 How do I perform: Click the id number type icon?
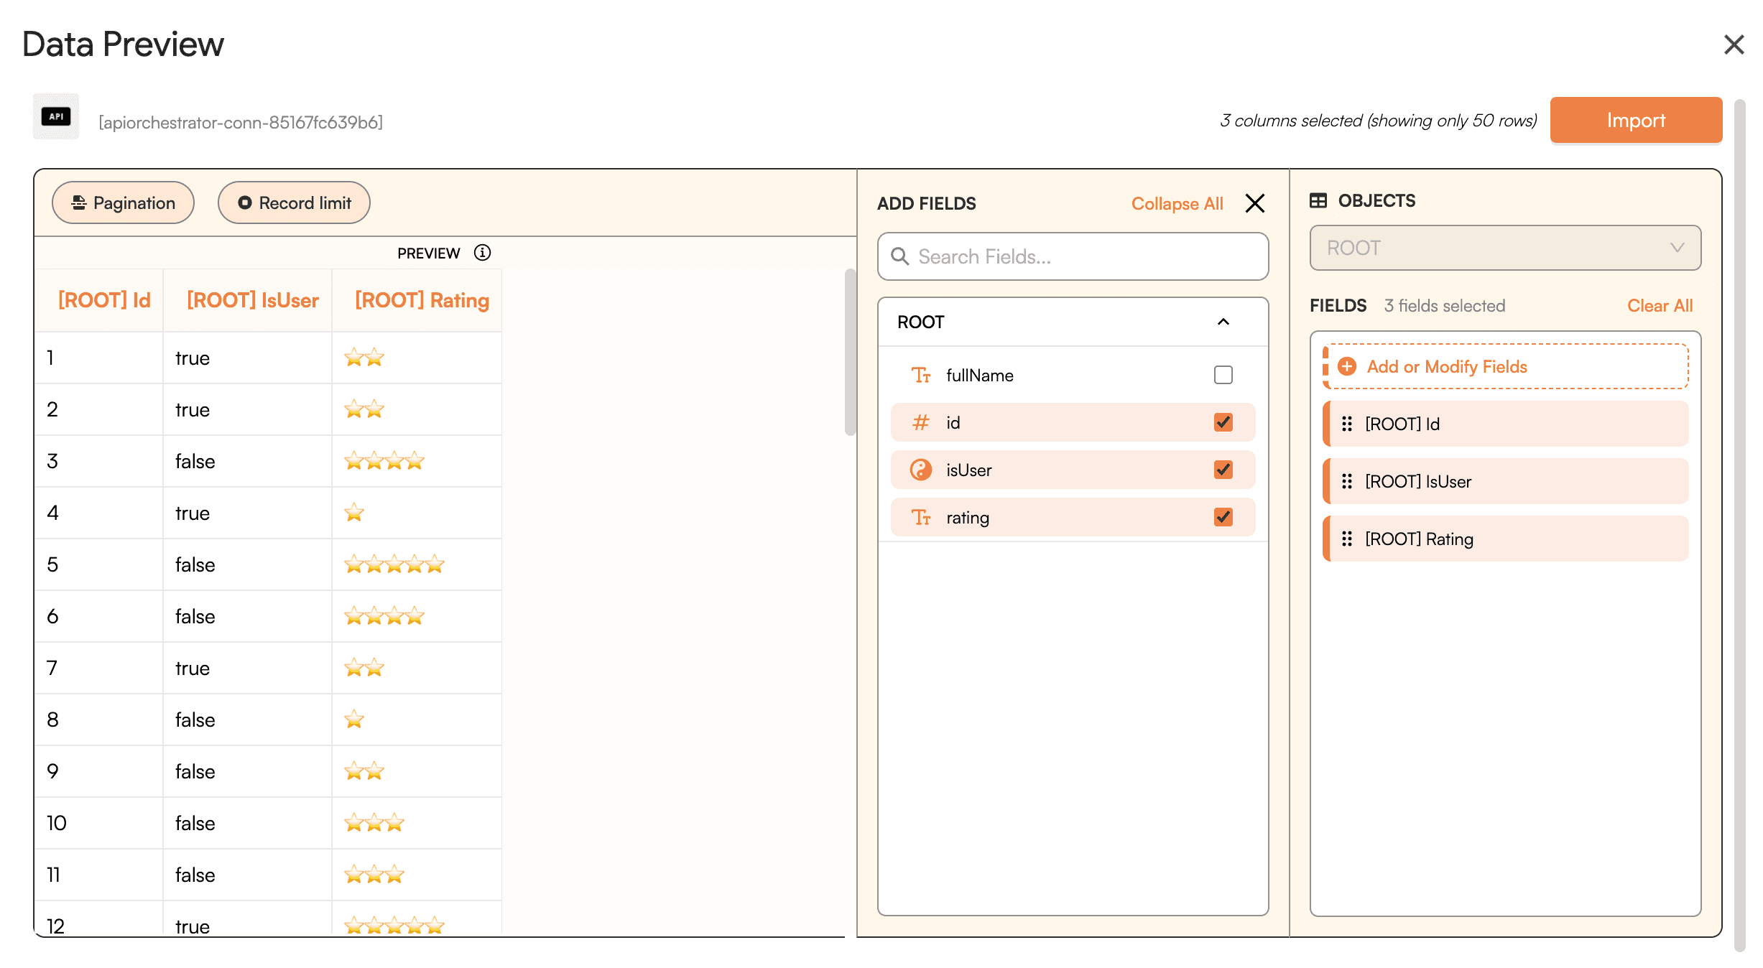921,422
